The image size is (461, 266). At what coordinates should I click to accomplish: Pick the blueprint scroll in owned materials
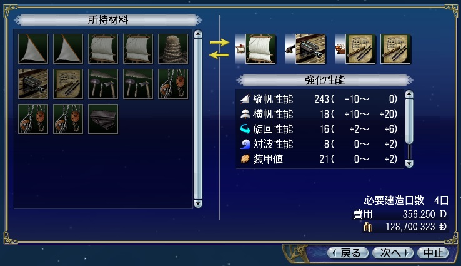pyautogui.click(x=68, y=84)
